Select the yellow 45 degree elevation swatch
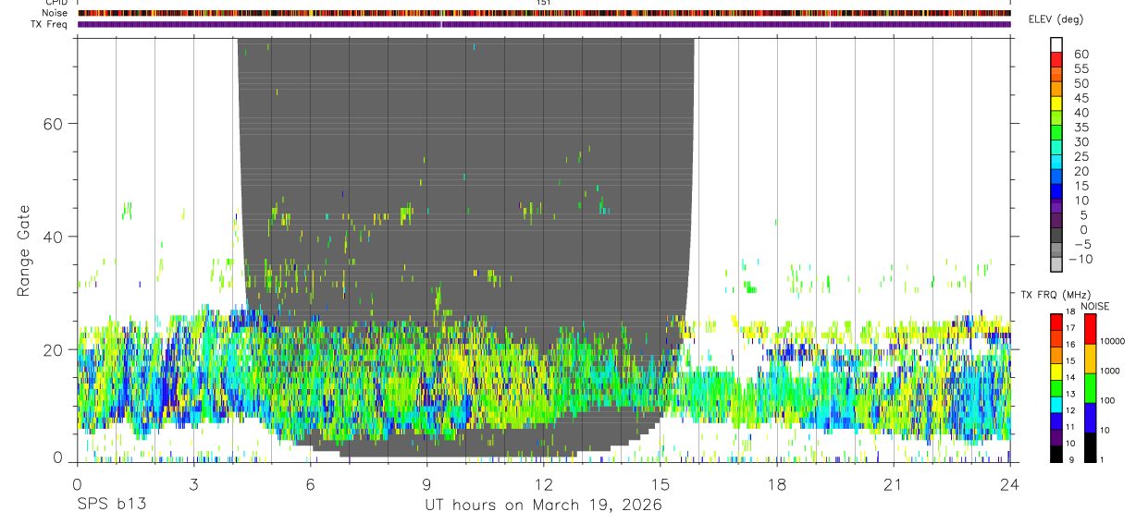This screenshot has height=524, width=1136. (1056, 104)
